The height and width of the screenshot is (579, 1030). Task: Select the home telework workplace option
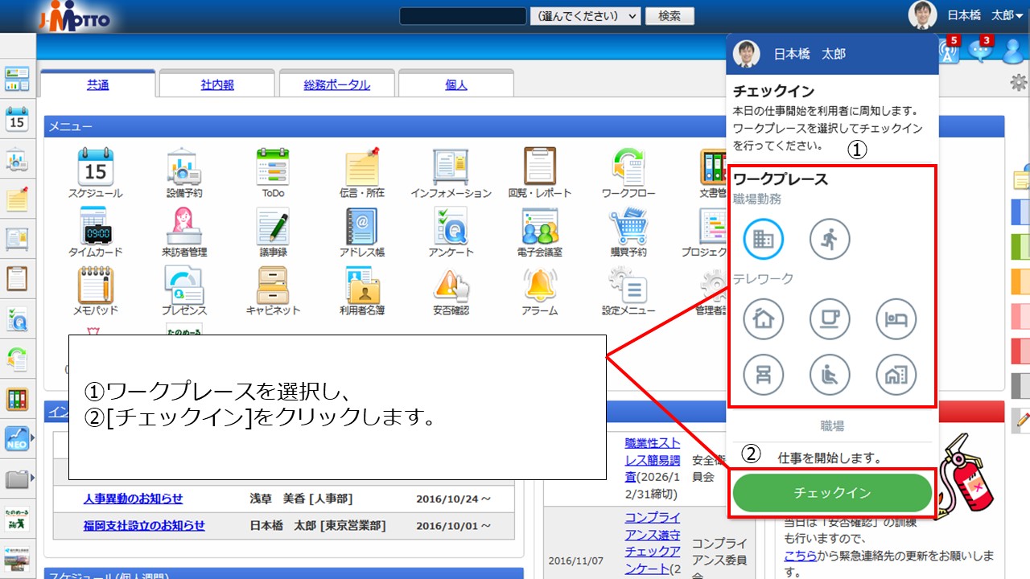coord(763,319)
